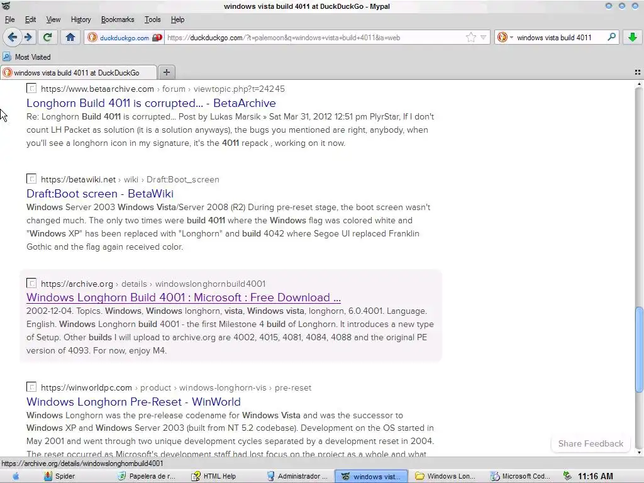Image resolution: width=644 pixels, height=483 pixels.
Task: Click the Mypal raccoon icon in title bar
Action: tap(6, 6)
